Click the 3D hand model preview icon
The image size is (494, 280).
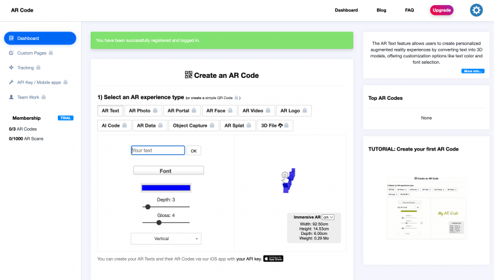(288, 181)
